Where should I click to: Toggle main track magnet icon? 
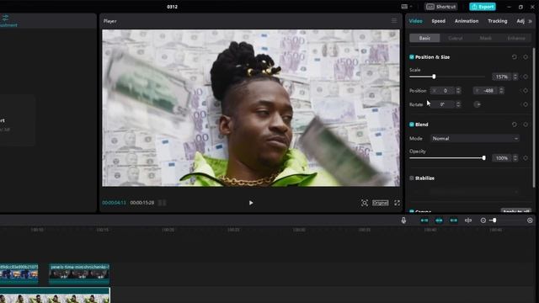pos(424,221)
